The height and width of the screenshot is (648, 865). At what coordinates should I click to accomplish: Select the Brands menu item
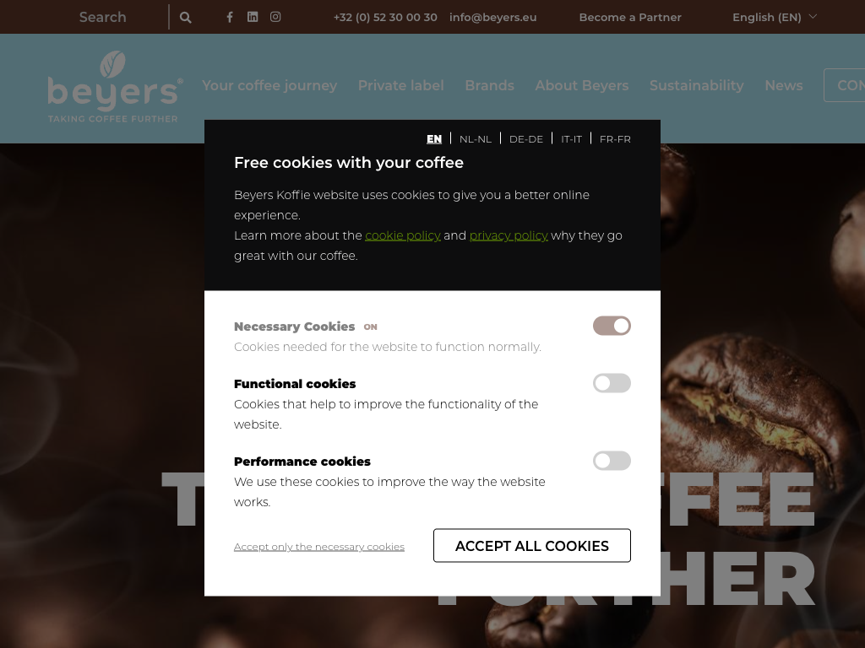tap(489, 85)
